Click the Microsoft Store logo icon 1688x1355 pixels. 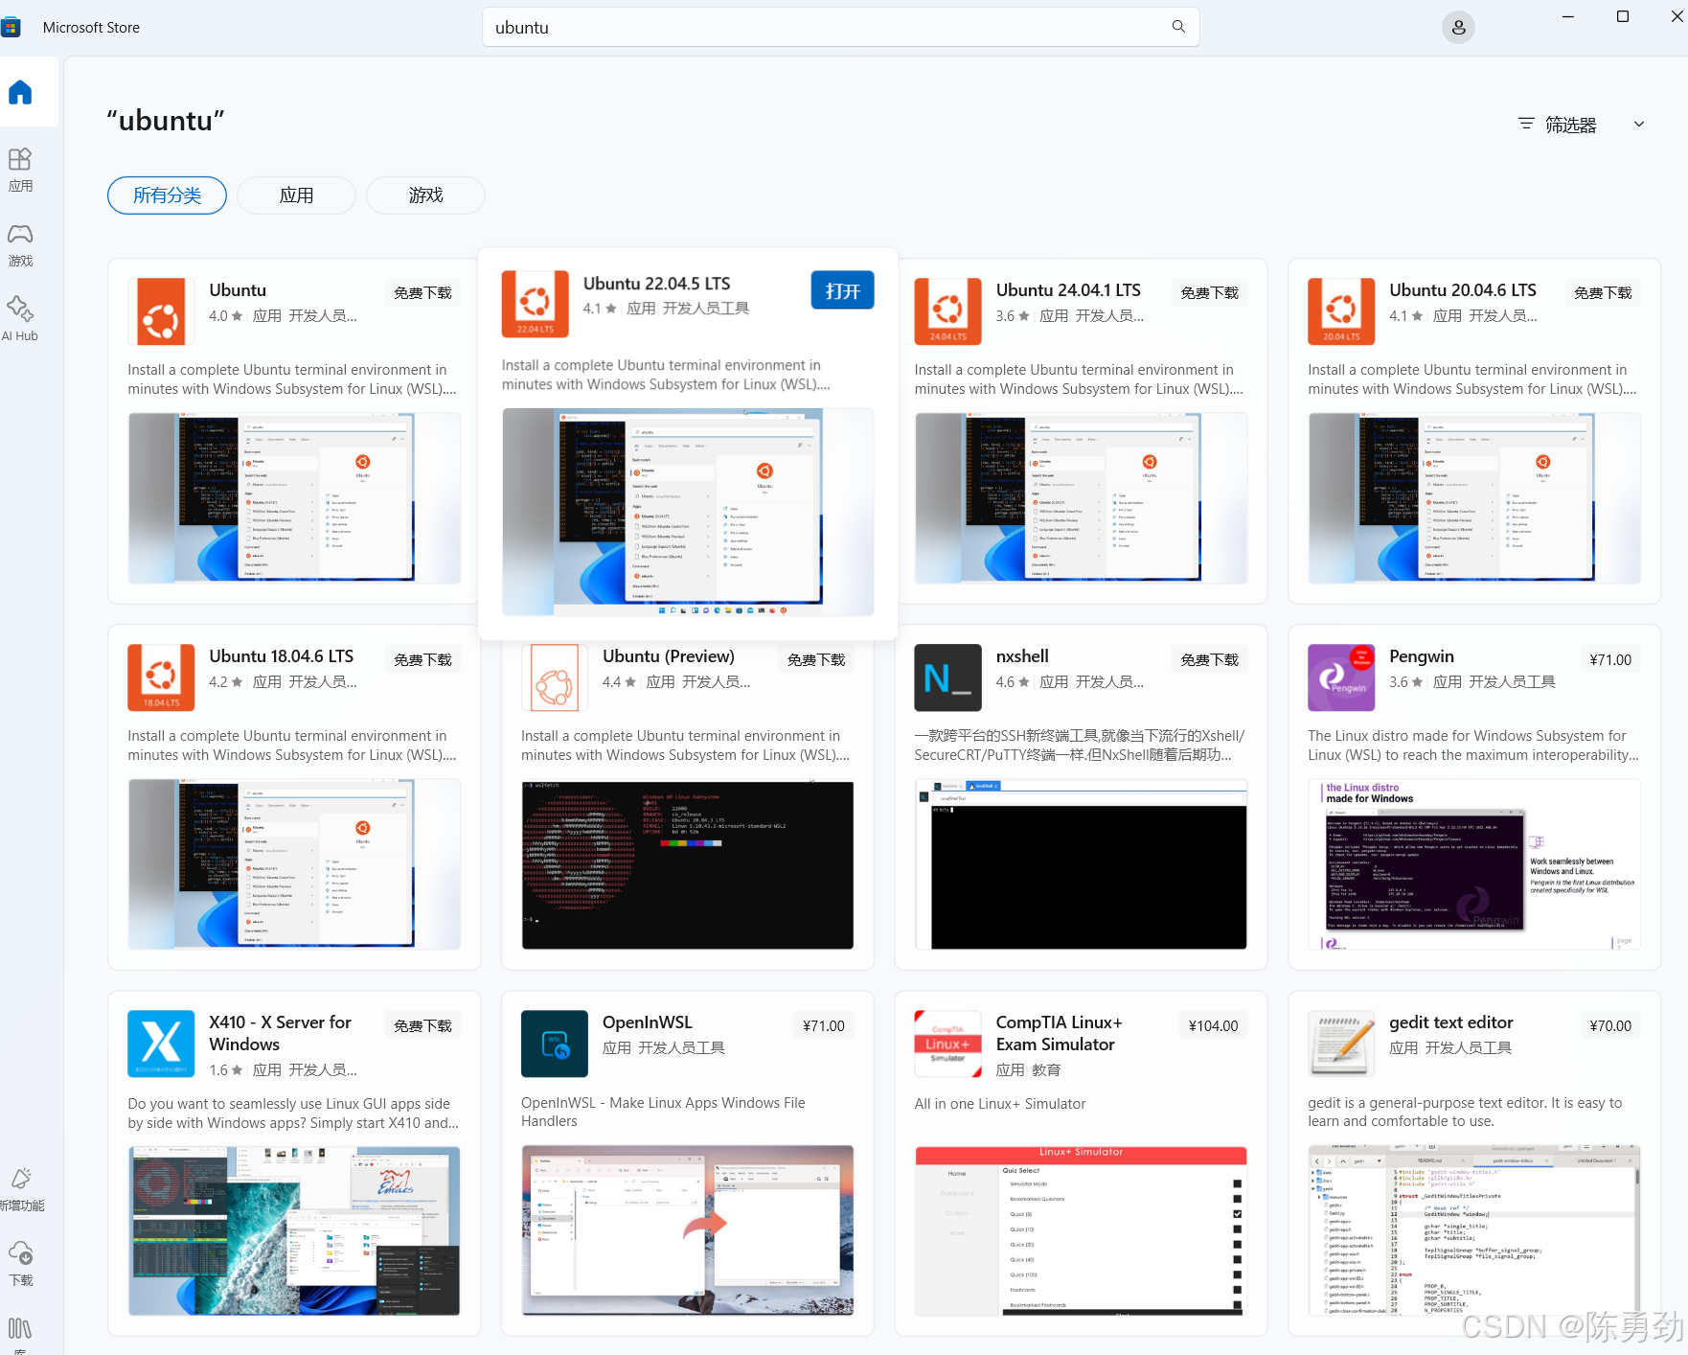11,27
